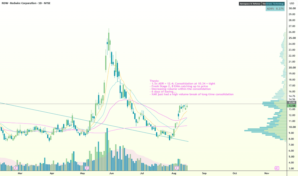Click the Mar label on time axis

tap(20, 173)
